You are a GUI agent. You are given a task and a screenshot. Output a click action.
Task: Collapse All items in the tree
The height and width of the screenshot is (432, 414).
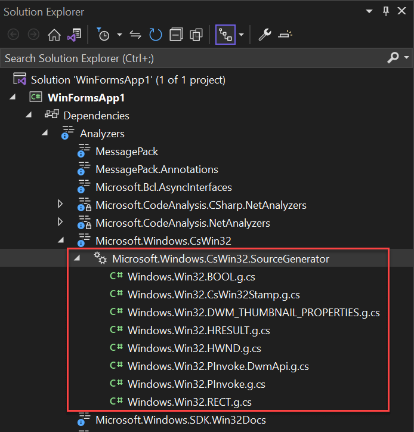175,35
